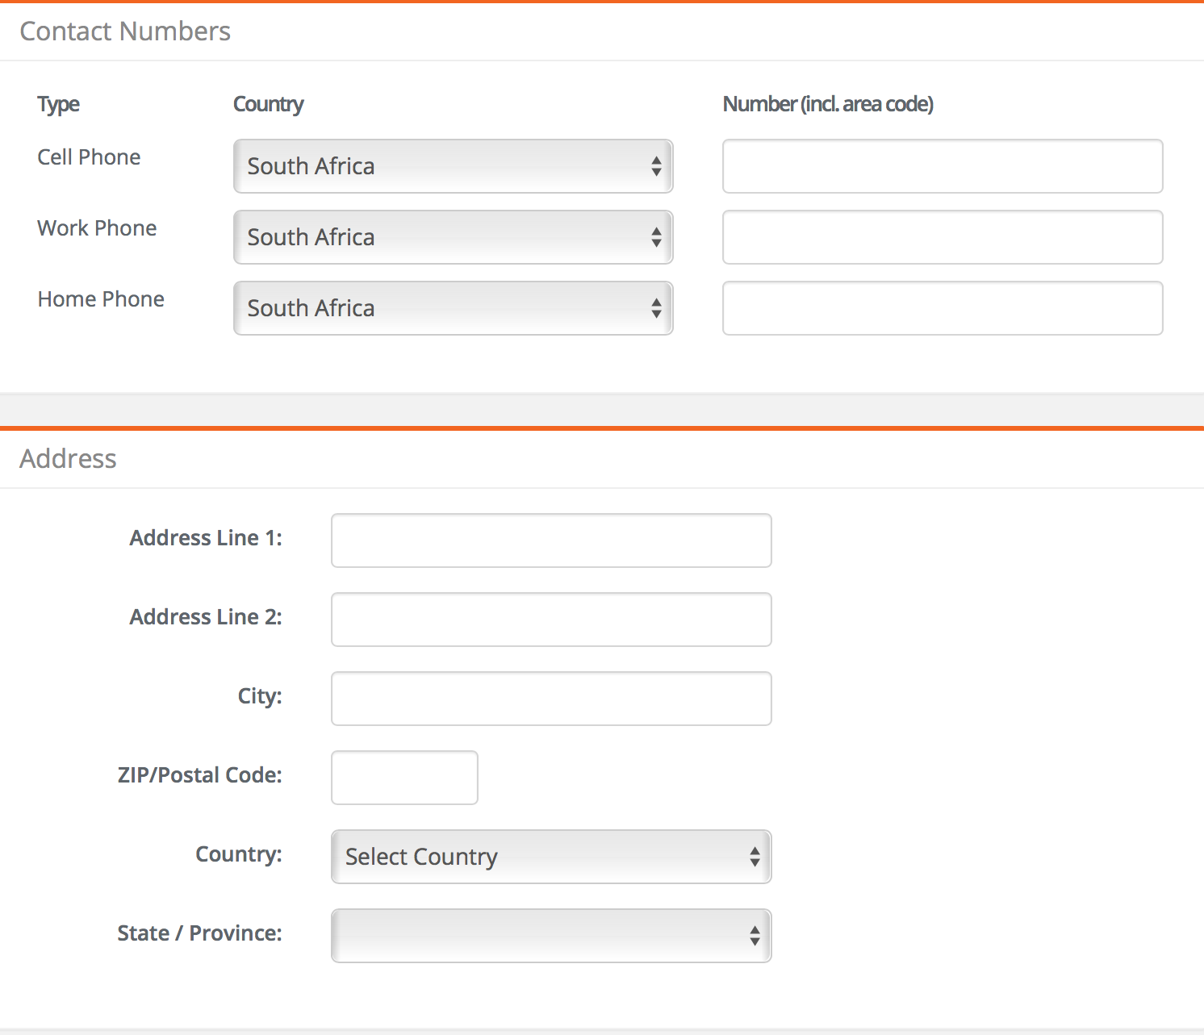The height and width of the screenshot is (1035, 1204).
Task: Click the Cell Phone label
Action: click(x=89, y=157)
